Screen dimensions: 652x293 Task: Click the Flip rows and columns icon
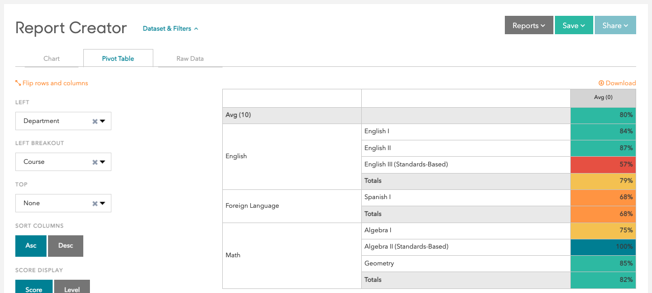point(18,83)
